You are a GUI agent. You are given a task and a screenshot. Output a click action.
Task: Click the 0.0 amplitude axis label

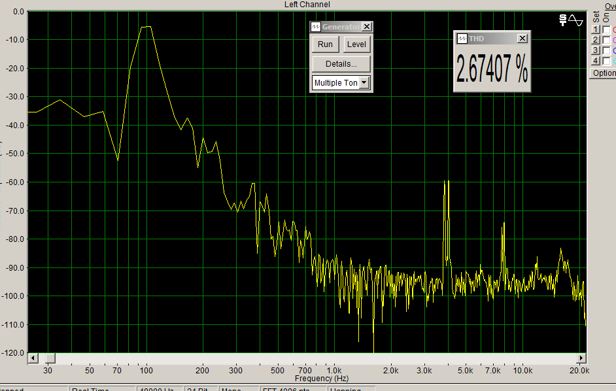[x=18, y=12]
